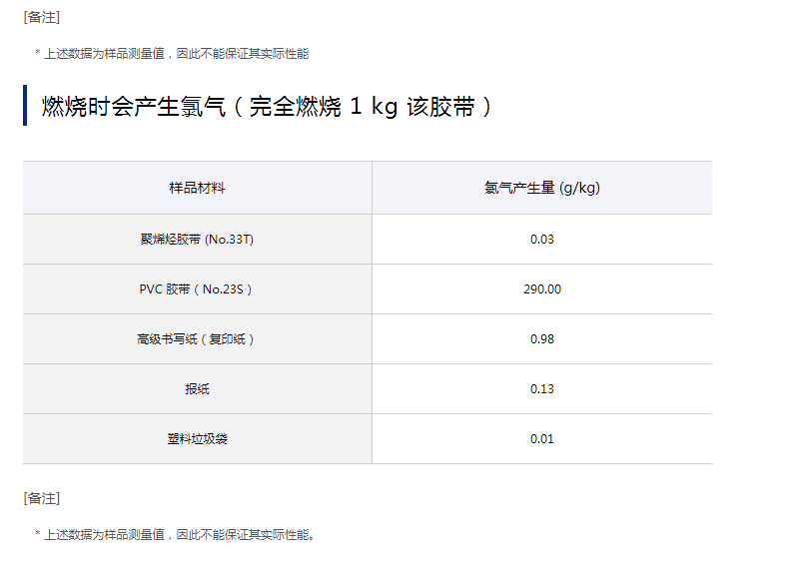Select the 'PVC 胶带 (No.23S)' cell
The width and height of the screenshot is (804, 563).
[197, 289]
